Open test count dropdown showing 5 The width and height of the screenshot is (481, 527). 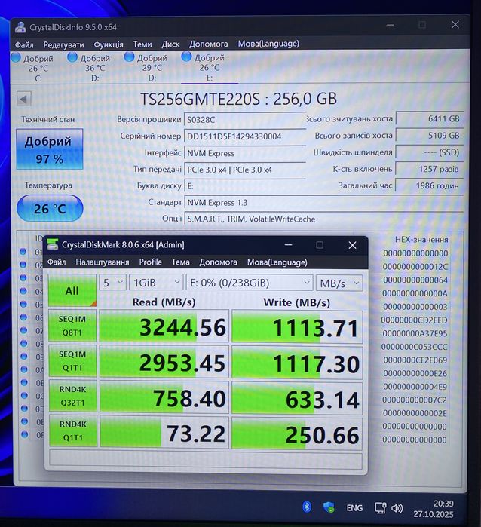coord(112,283)
